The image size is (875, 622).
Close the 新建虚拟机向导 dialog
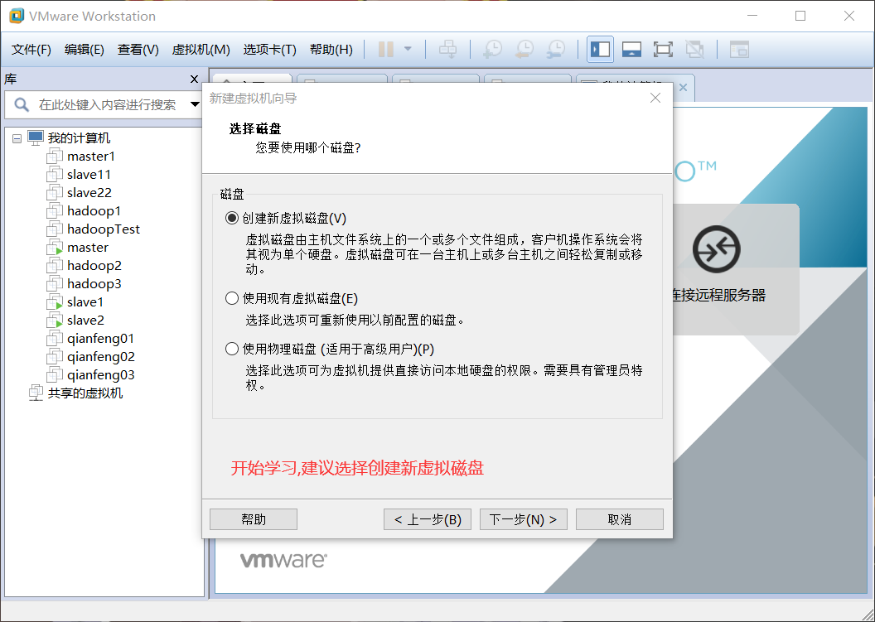(x=655, y=99)
